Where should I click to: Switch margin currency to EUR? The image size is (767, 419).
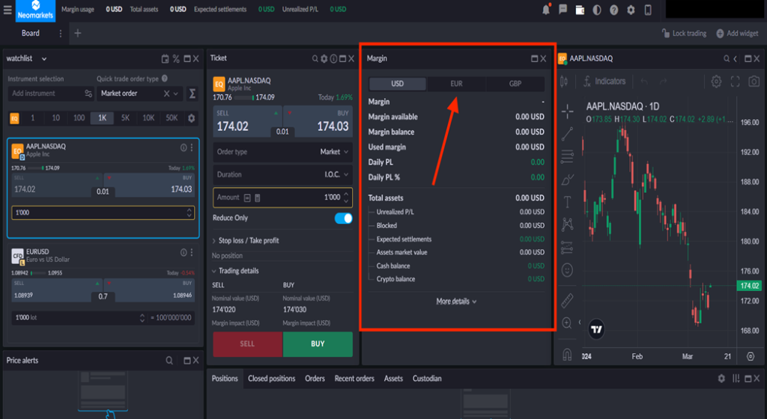tap(456, 84)
